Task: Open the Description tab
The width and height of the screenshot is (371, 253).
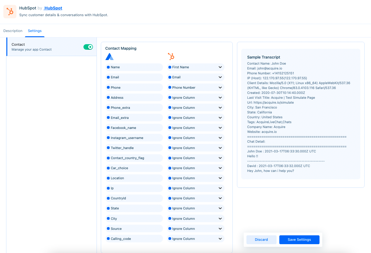Action: pos(13,31)
